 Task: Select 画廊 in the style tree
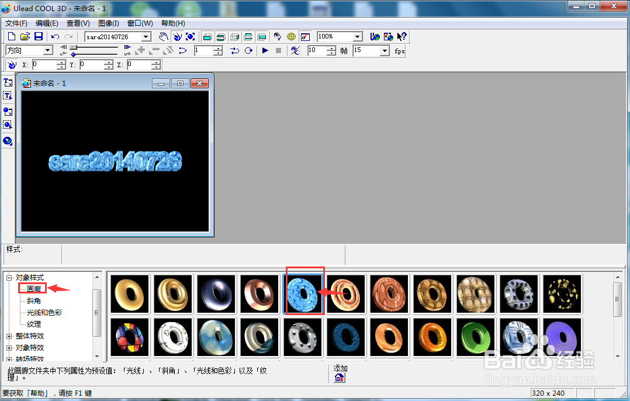[34, 289]
